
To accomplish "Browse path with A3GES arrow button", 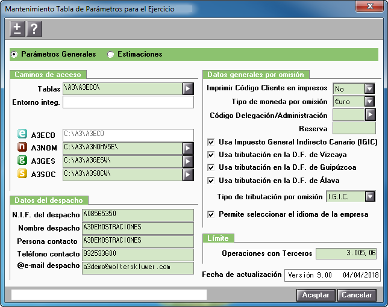I will [188, 162].
